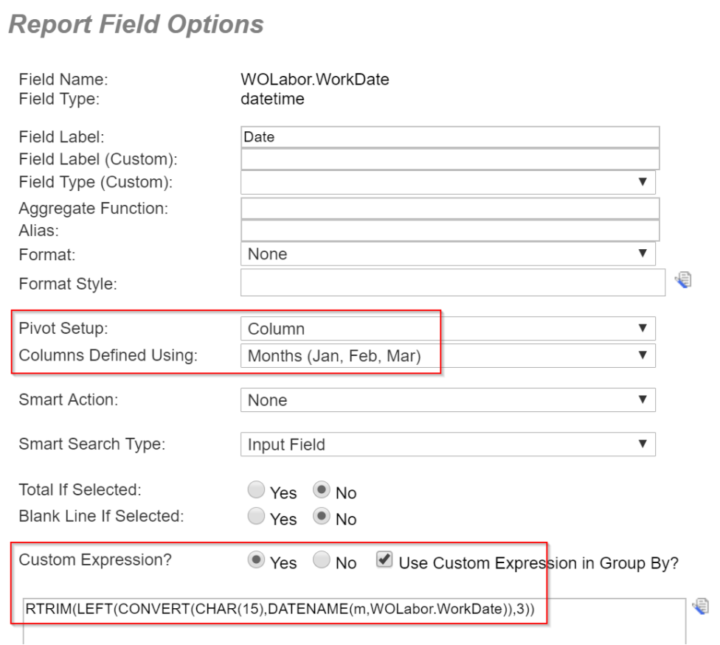Open the Smart Search Type dropdown
720x645 pixels.
coord(448,444)
